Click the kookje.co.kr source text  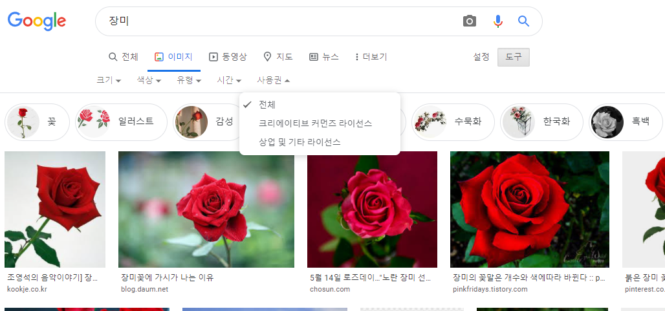pyautogui.click(x=28, y=290)
